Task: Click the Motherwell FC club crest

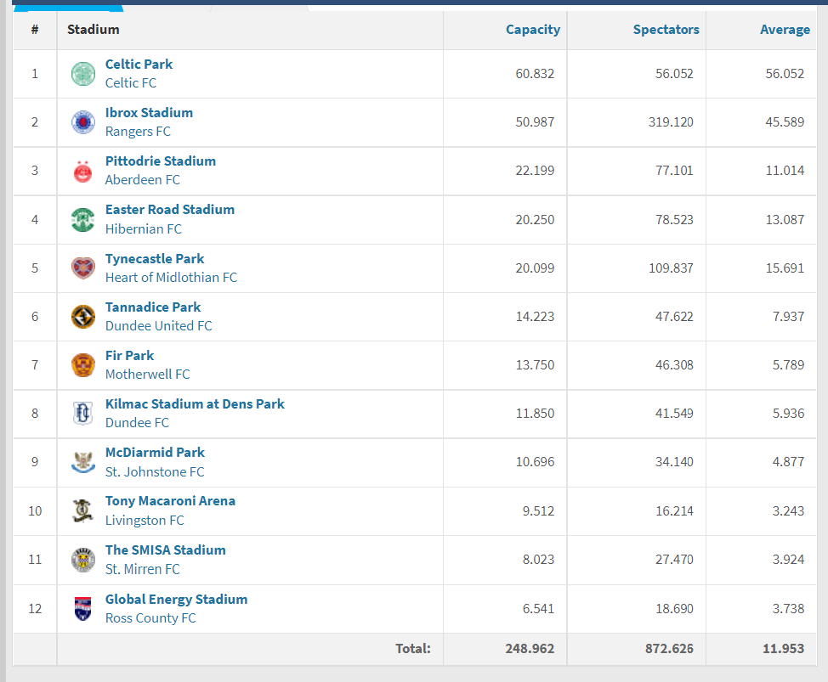Action: tap(82, 365)
